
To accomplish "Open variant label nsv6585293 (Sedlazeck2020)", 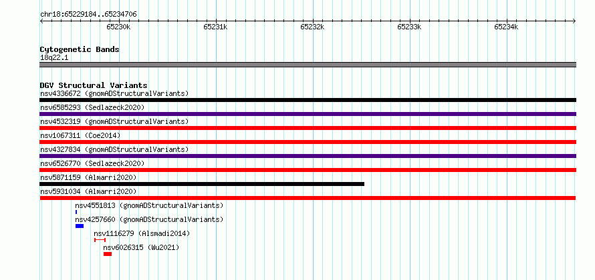I will point(92,107).
